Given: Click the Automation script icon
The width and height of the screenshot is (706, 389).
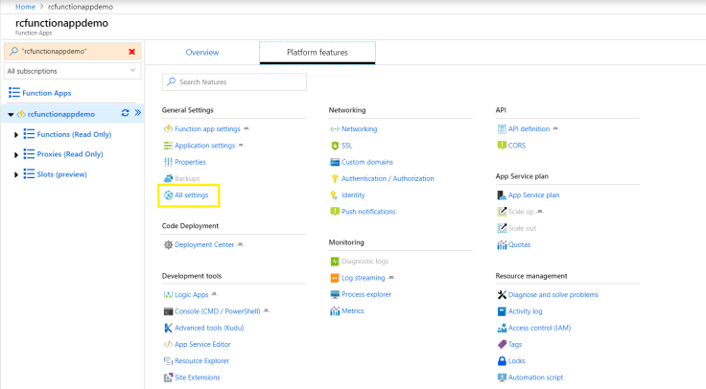Looking at the screenshot, I should [x=502, y=378].
